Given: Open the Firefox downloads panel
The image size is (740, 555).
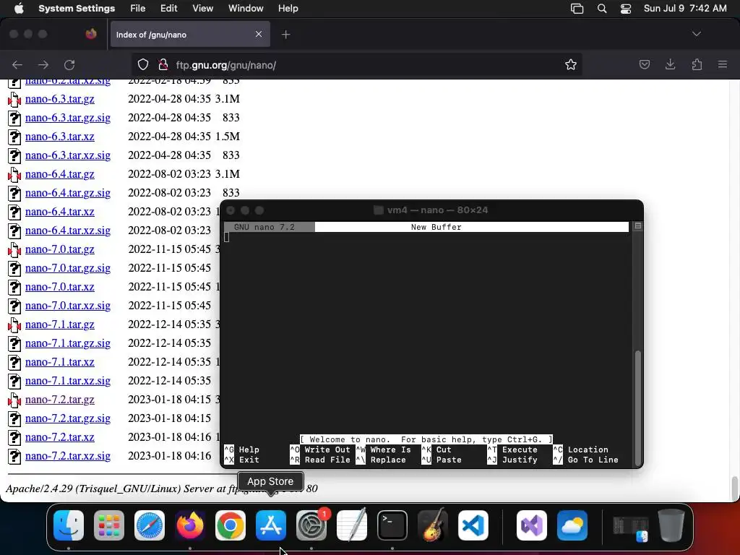Looking at the screenshot, I should click(670, 64).
